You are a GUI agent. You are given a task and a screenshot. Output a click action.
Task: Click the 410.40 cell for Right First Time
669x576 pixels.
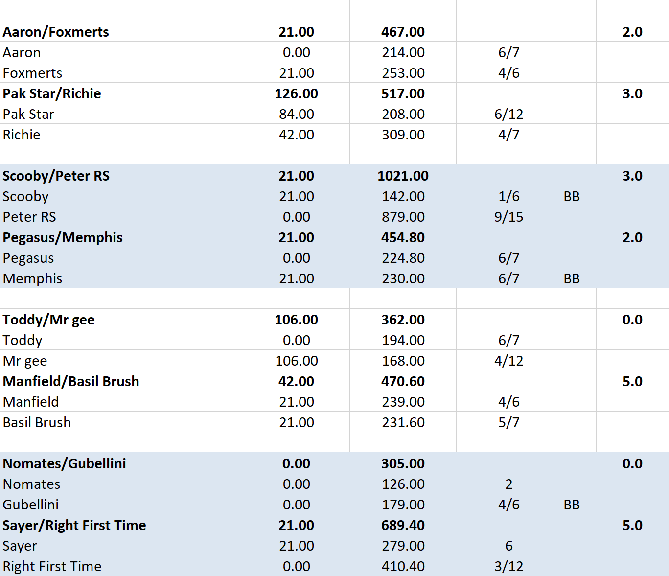pyautogui.click(x=403, y=566)
